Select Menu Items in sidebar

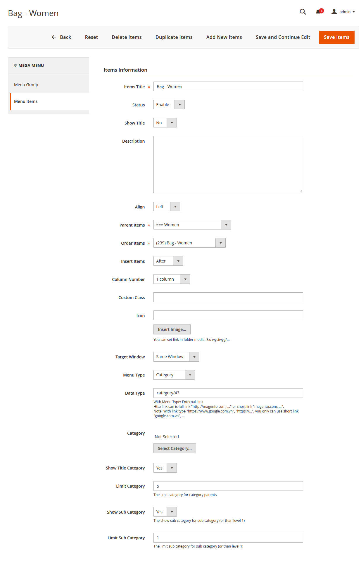click(50, 101)
